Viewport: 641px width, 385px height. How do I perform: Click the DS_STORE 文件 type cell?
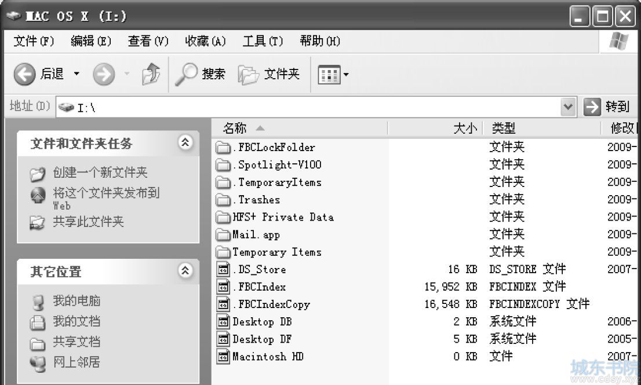point(527,269)
